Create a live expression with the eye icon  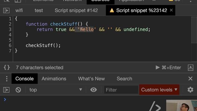[94, 90]
